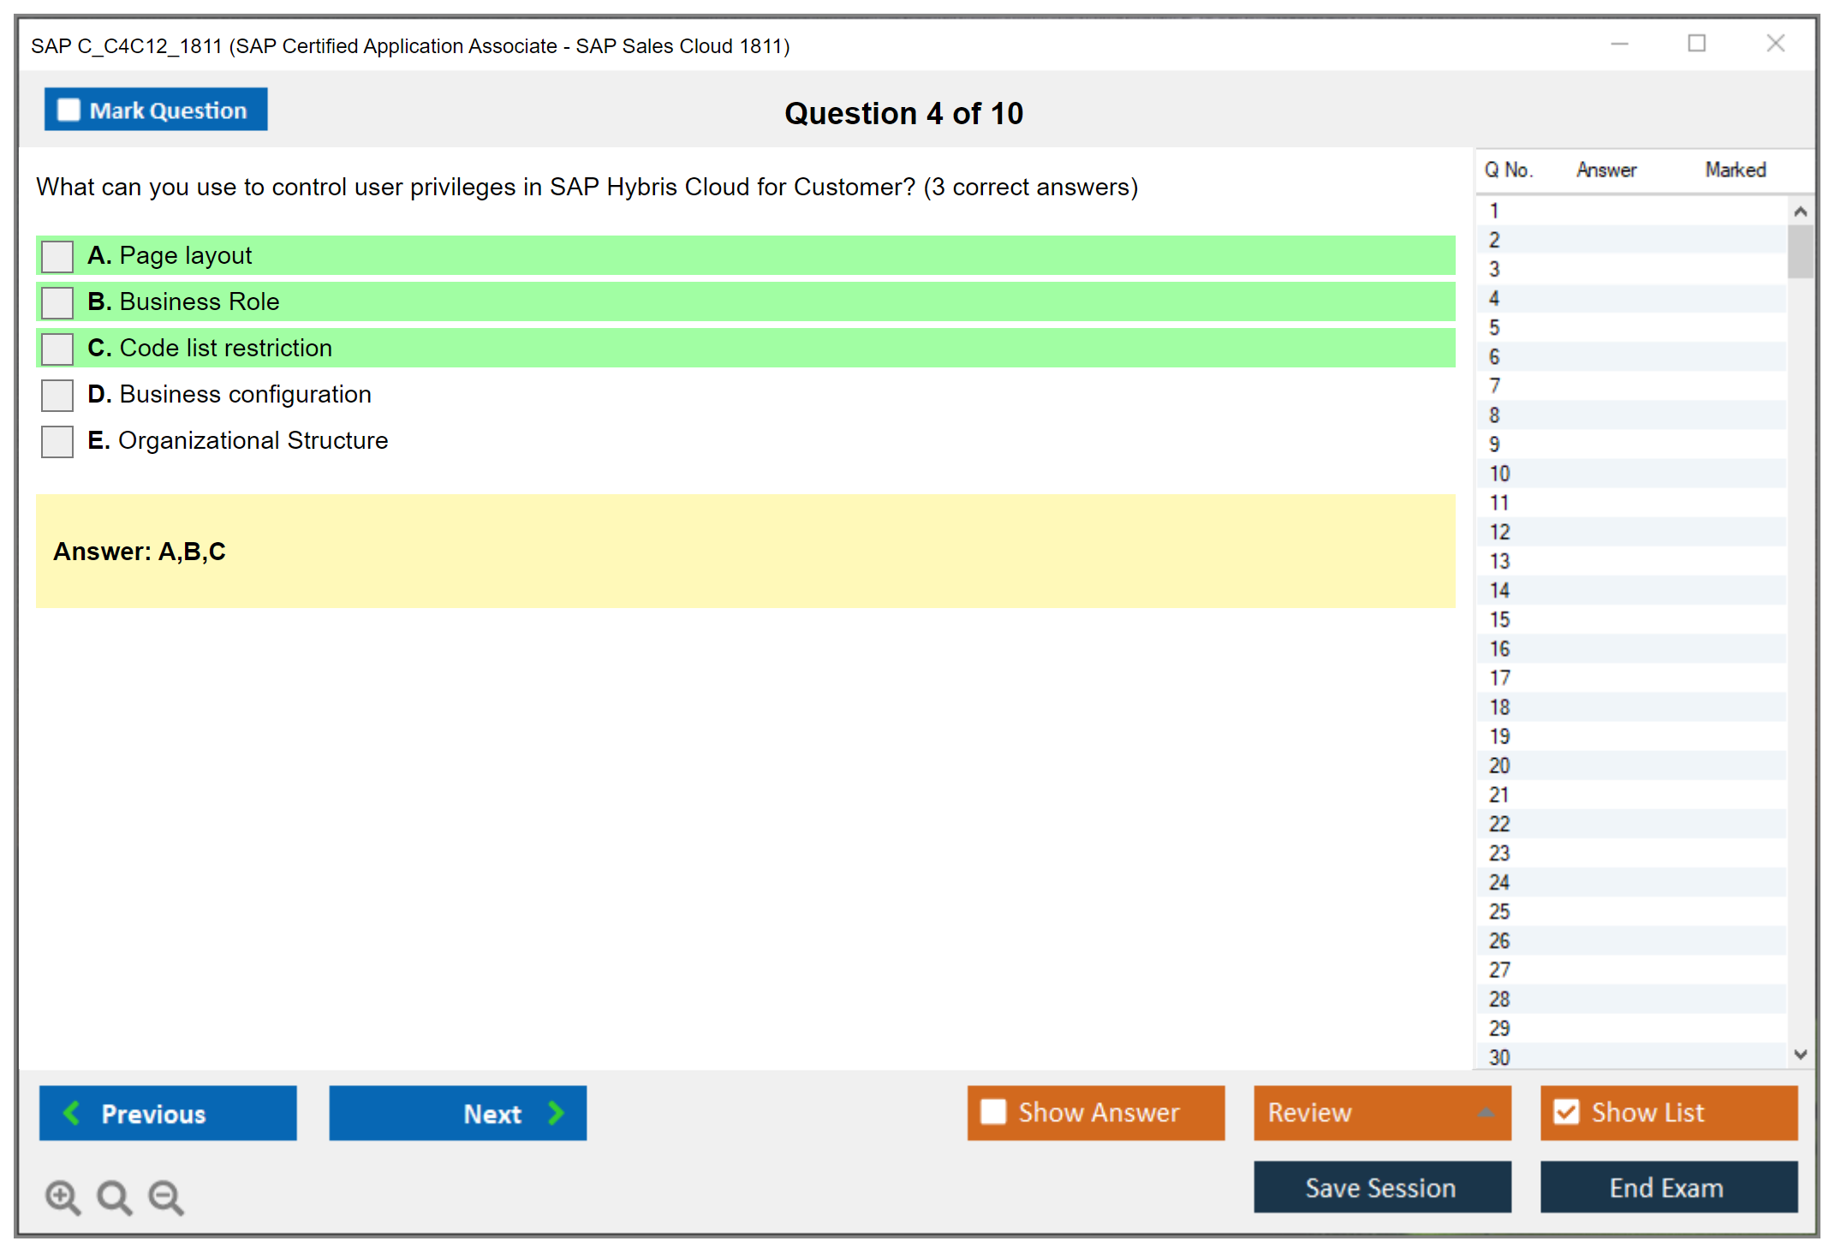Click the End Exam button
This screenshot has width=1841, height=1259.
click(x=1667, y=1187)
